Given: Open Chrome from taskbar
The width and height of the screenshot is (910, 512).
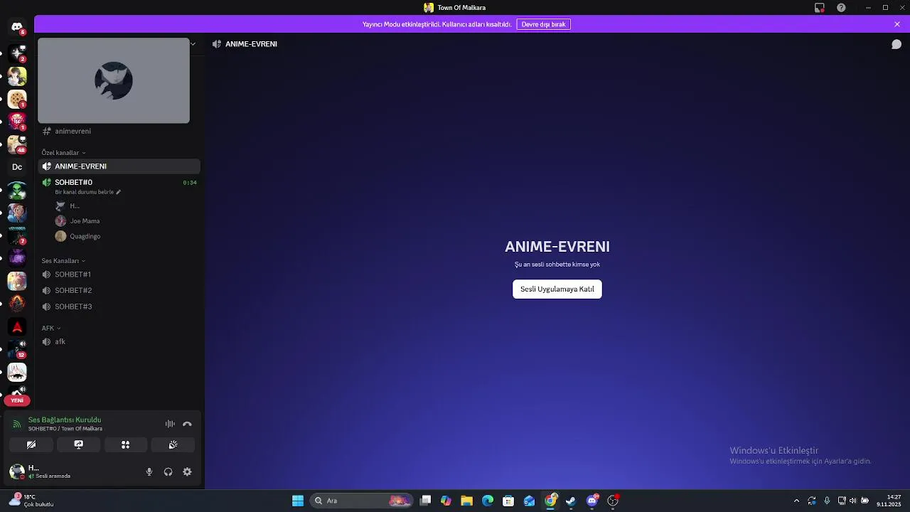Looking at the screenshot, I should [x=550, y=501].
